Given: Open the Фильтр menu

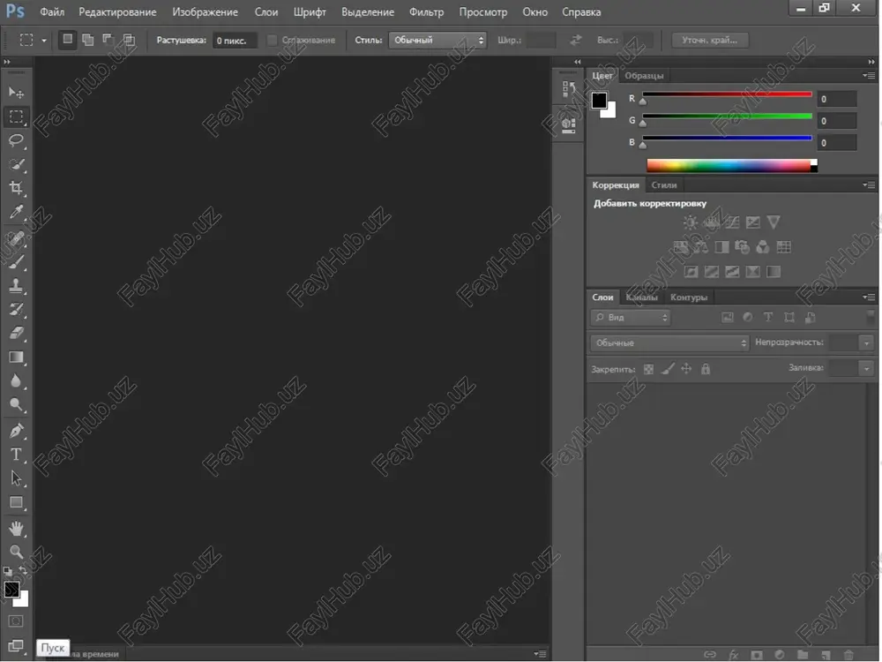Looking at the screenshot, I should point(426,11).
